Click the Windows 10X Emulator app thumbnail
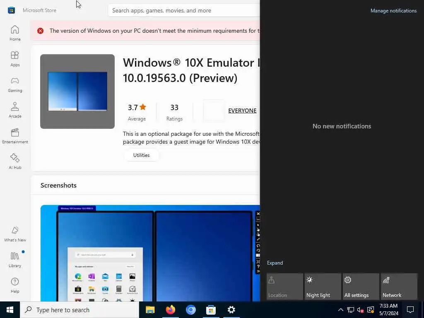The image size is (424, 318). click(77, 92)
